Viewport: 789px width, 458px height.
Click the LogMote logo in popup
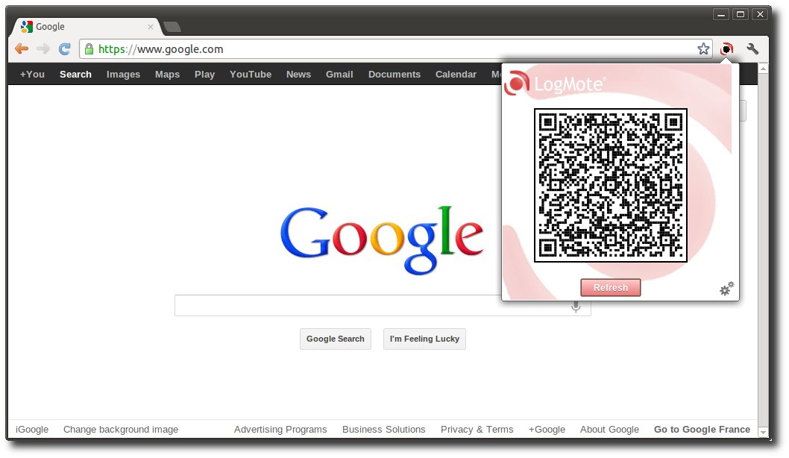pyautogui.click(x=555, y=84)
